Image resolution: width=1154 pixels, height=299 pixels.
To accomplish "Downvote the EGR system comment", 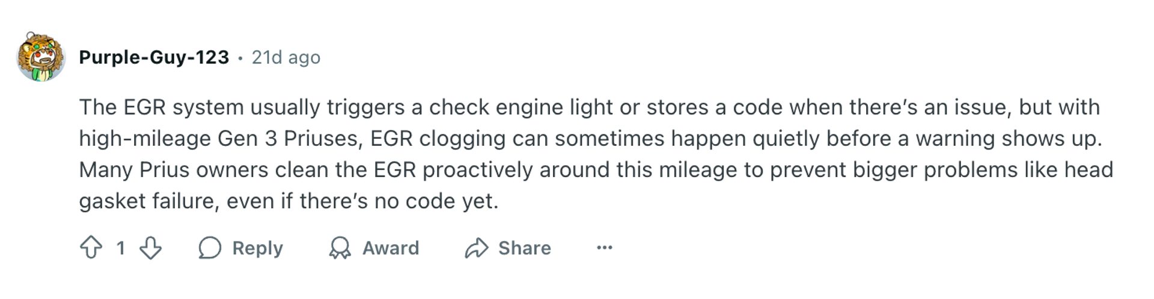I will [150, 247].
